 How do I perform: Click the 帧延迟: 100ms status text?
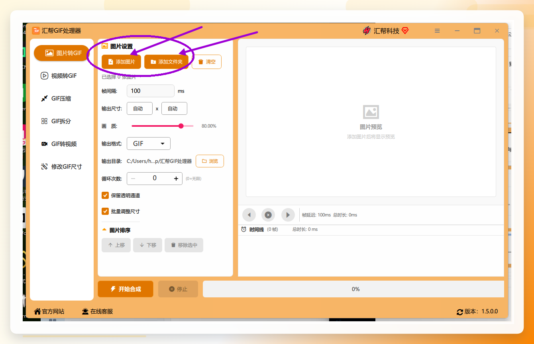click(316, 215)
